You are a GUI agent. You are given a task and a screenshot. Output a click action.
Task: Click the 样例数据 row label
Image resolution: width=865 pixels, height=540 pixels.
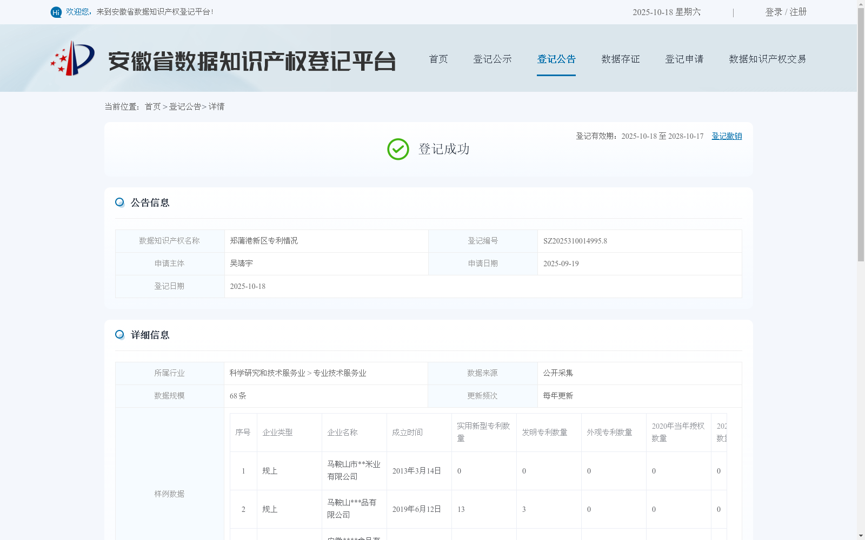(169, 494)
